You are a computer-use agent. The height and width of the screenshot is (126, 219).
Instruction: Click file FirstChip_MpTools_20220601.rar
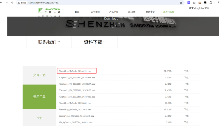[75, 103]
